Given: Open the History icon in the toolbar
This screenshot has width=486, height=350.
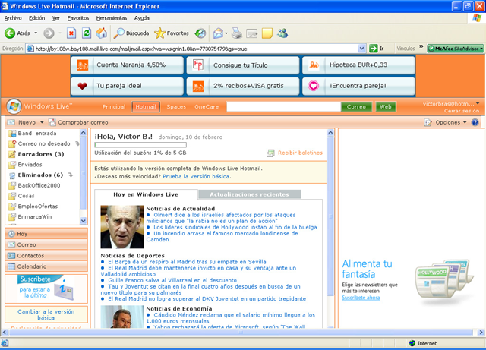Looking at the screenshot, I should (x=200, y=33).
